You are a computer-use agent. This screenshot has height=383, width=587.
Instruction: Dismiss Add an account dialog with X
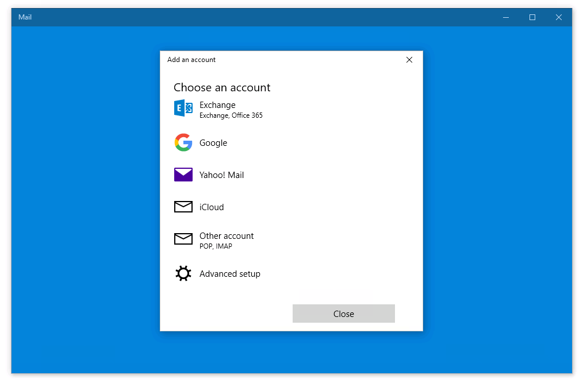(409, 60)
